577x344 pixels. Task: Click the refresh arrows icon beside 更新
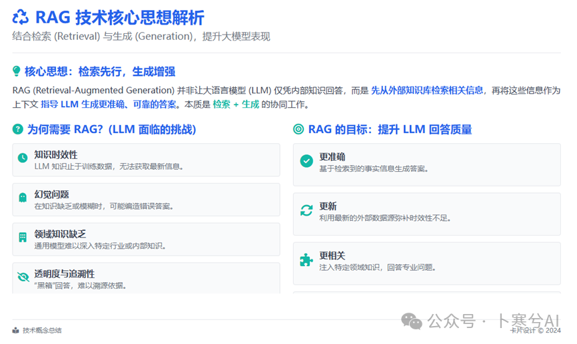[306, 210]
